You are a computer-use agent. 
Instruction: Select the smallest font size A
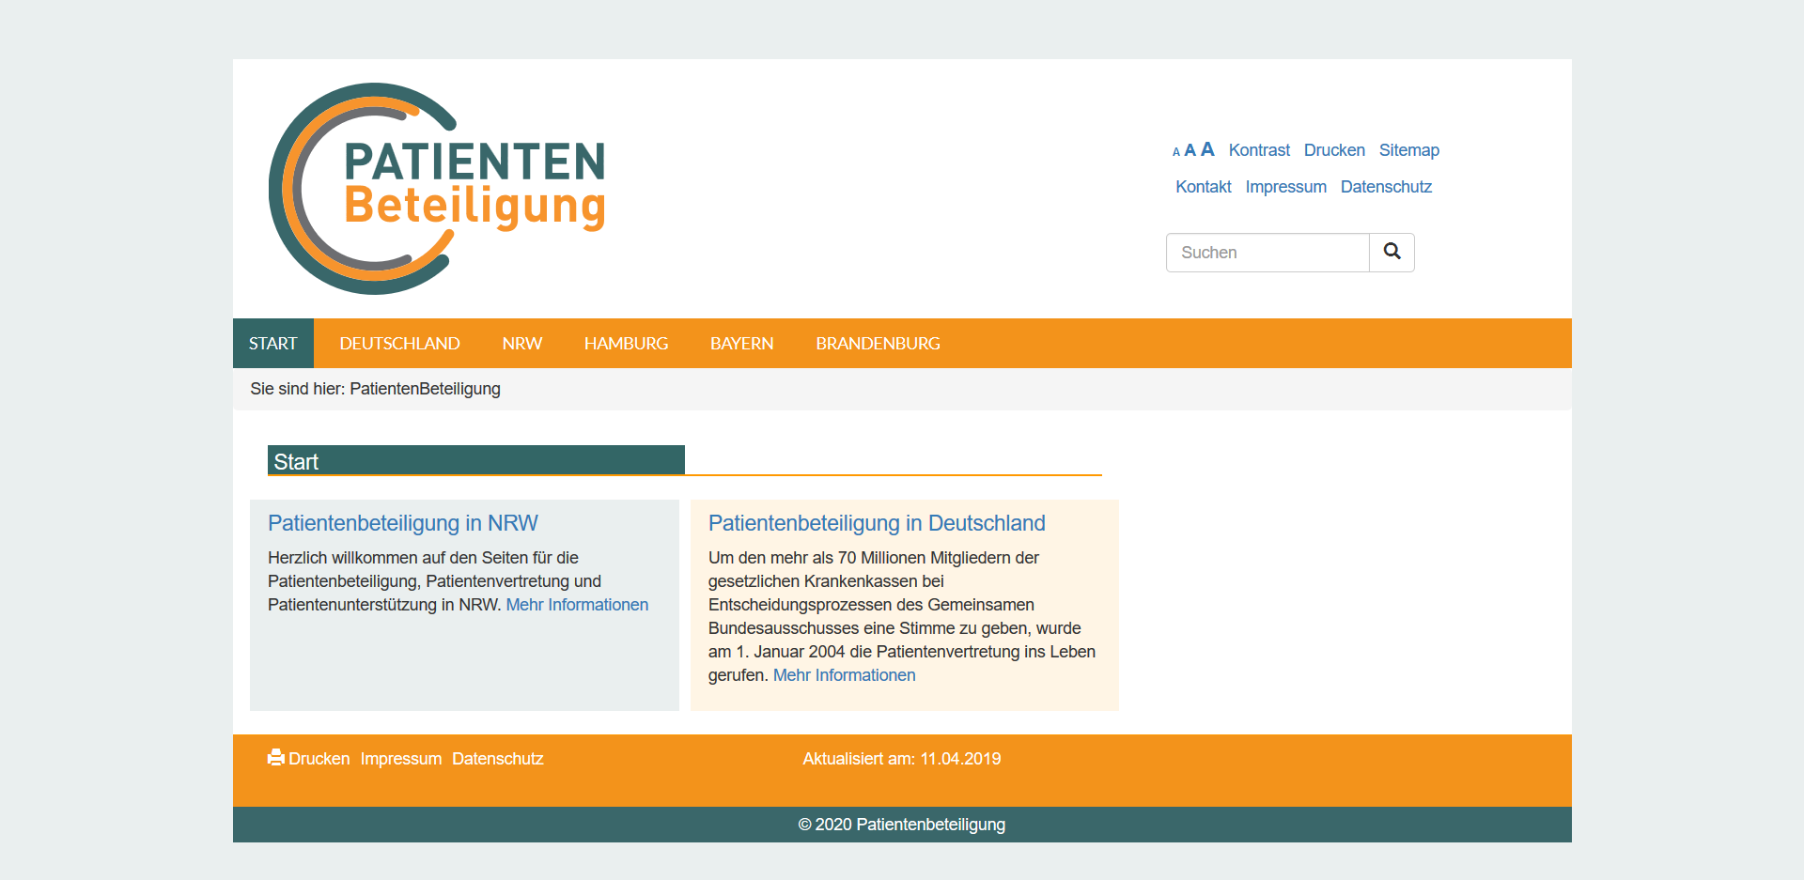tap(1176, 152)
